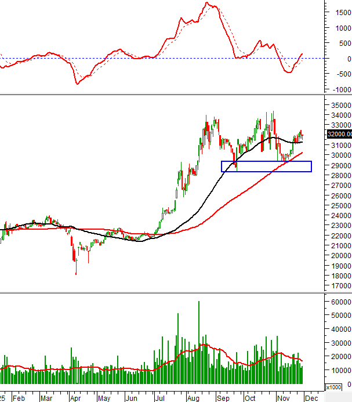
Task: Click the Aug month label on time axis
Action: click(x=193, y=399)
